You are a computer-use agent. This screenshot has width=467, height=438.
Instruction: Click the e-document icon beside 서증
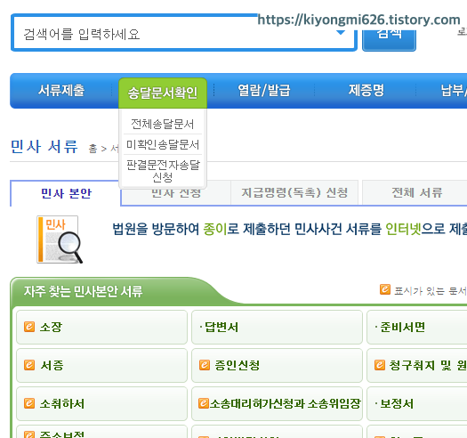click(x=29, y=365)
